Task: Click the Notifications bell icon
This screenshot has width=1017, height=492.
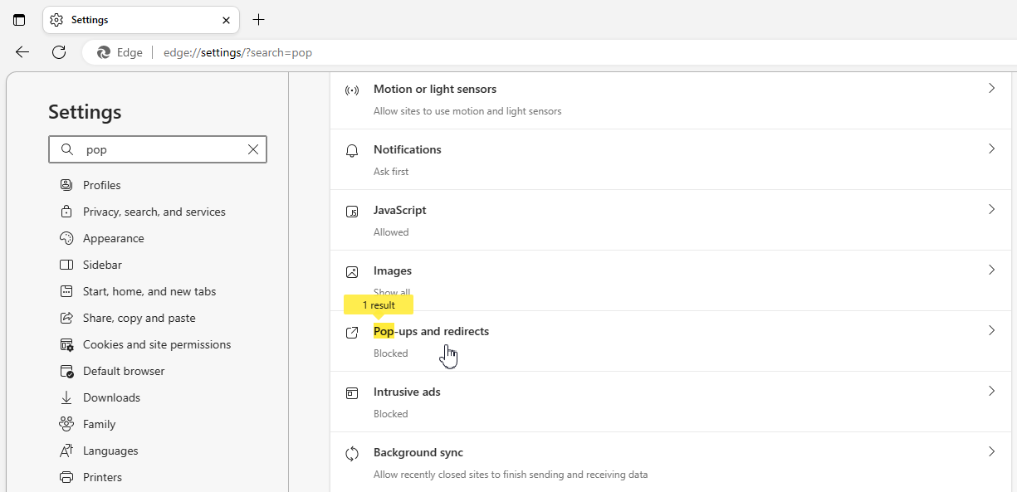Action: 352,150
